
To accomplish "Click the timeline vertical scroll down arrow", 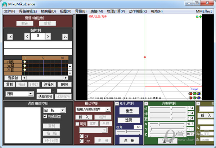I will (x=70, y=73).
